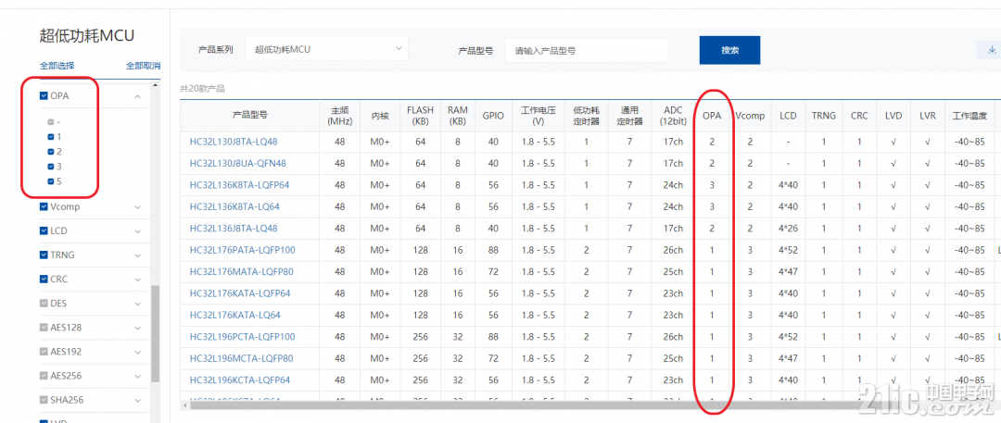Screen dimensions: 1001x423
Task: Click the 产品型号 column header
Action: click(249, 116)
